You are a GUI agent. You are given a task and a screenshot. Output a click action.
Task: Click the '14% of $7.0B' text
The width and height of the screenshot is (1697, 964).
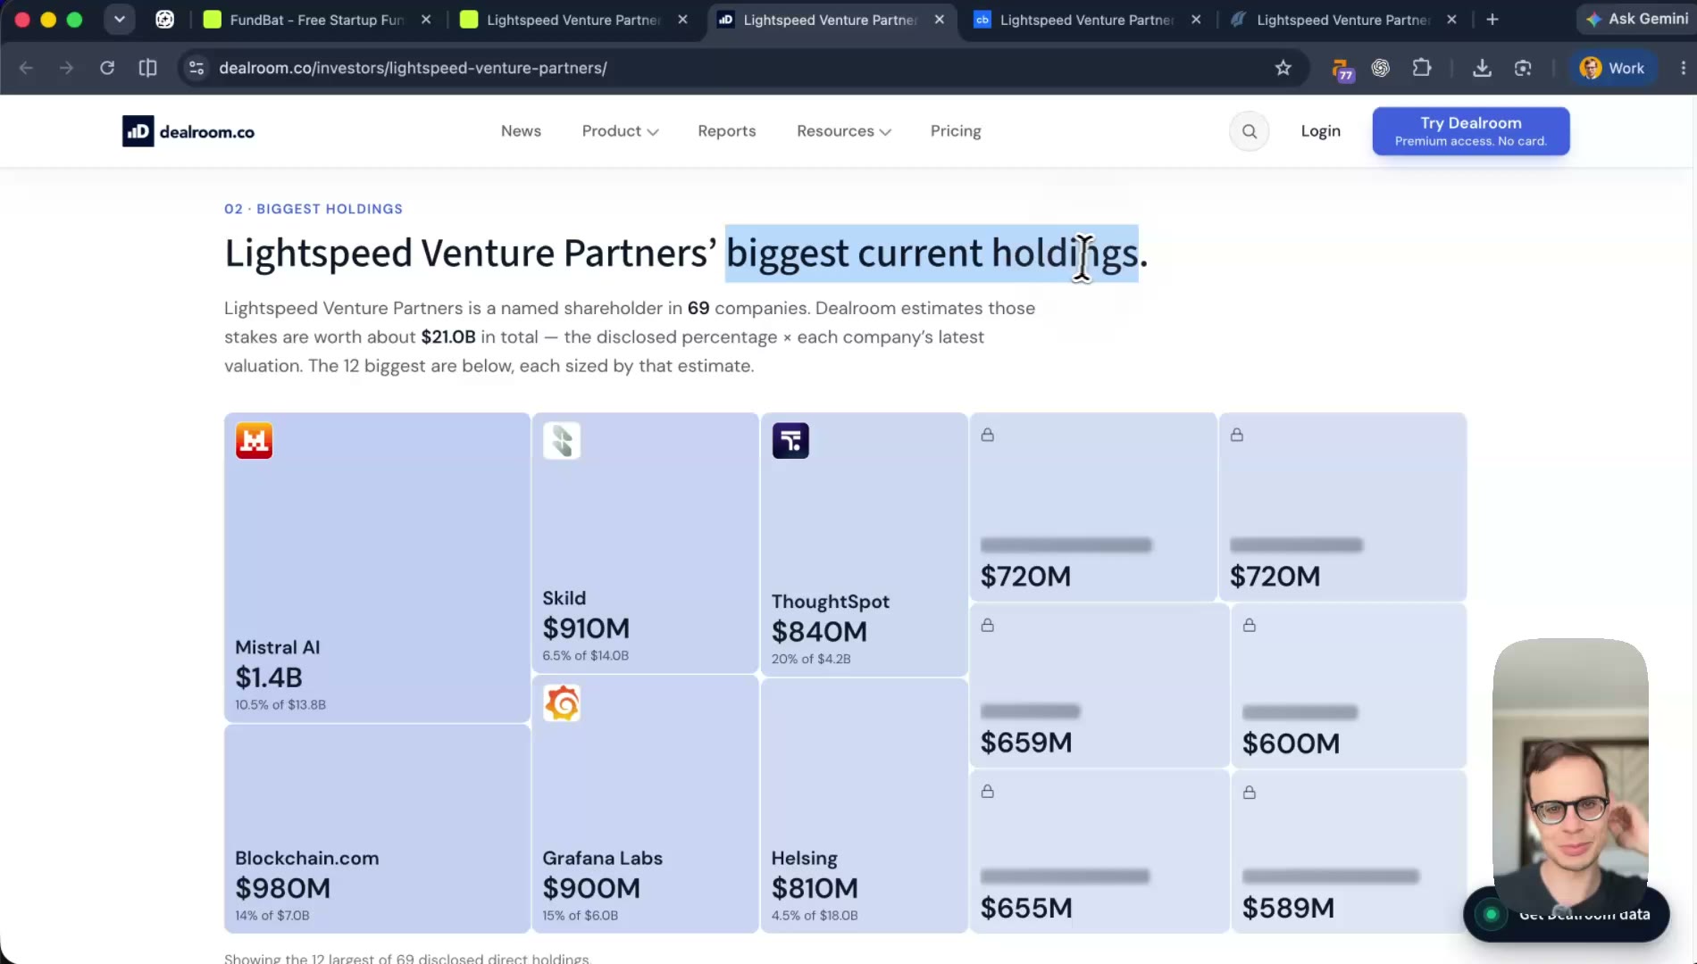(x=272, y=915)
